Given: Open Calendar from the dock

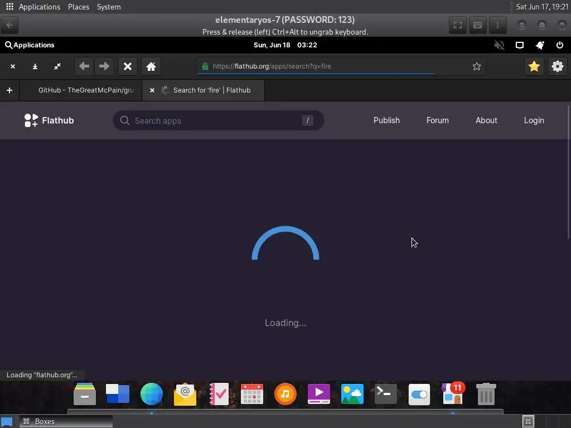Looking at the screenshot, I should click(252, 394).
